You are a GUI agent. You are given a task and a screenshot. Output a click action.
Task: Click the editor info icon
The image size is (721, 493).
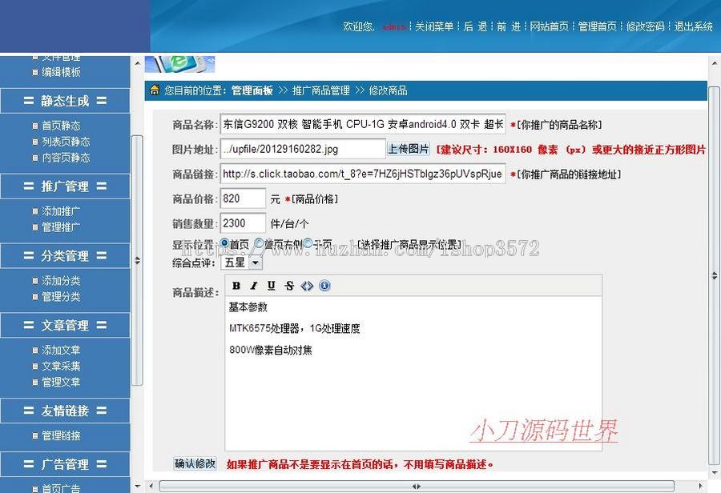pos(324,285)
